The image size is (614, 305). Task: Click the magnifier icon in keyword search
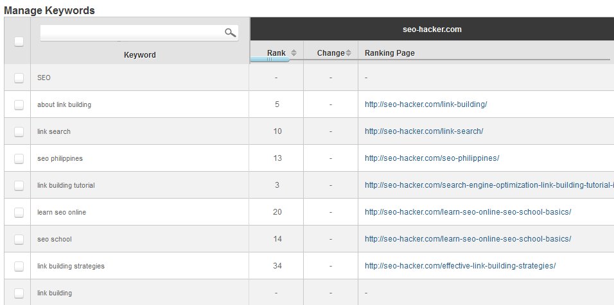click(230, 33)
